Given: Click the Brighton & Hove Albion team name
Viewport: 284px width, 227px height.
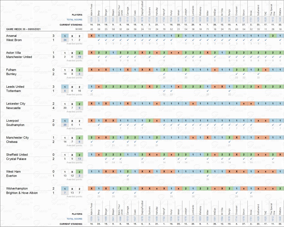Looking at the screenshot, I should point(22,193).
